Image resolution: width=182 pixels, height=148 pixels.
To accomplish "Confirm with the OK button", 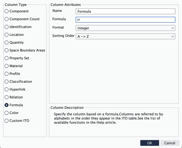I will [x=150, y=143].
